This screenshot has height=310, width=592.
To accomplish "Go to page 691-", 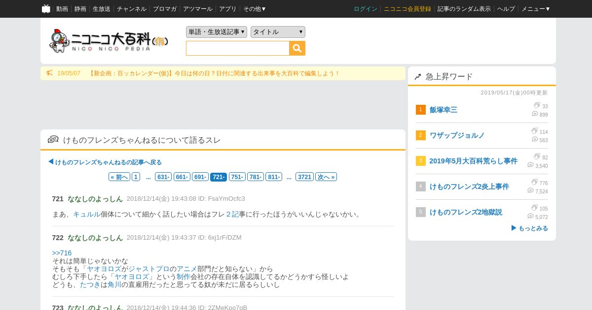I will pyautogui.click(x=200, y=177).
